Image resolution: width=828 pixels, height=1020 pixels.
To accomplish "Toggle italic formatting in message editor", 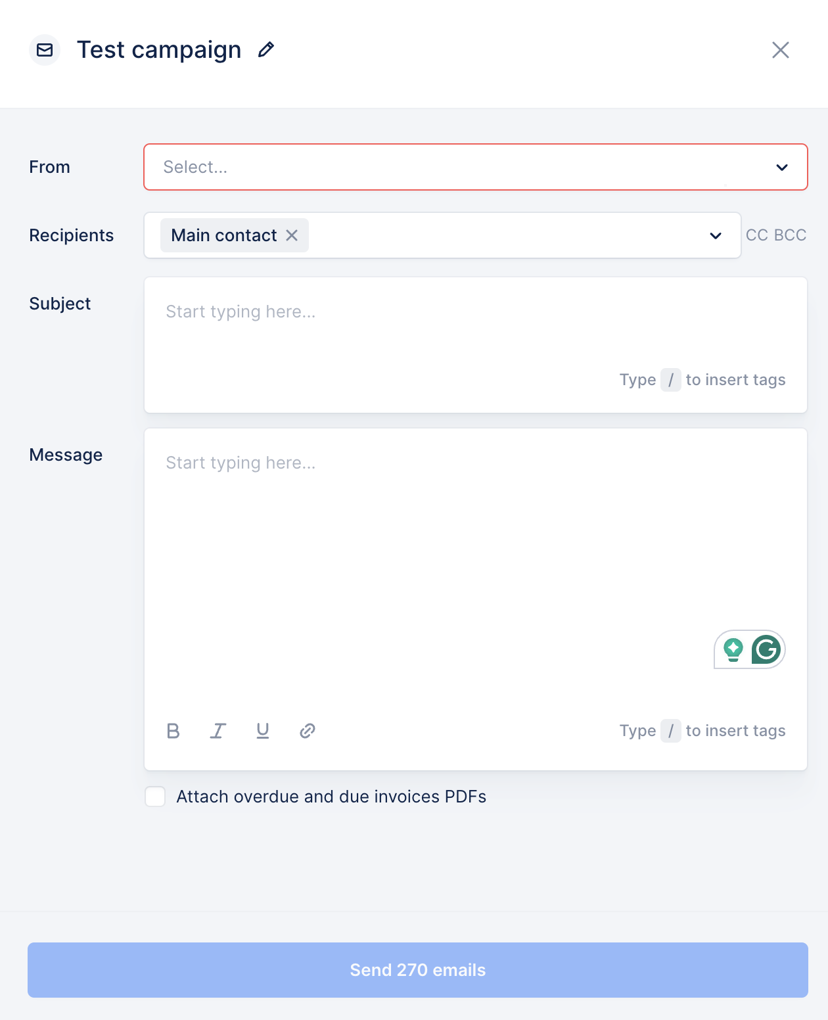I will click(x=218, y=731).
